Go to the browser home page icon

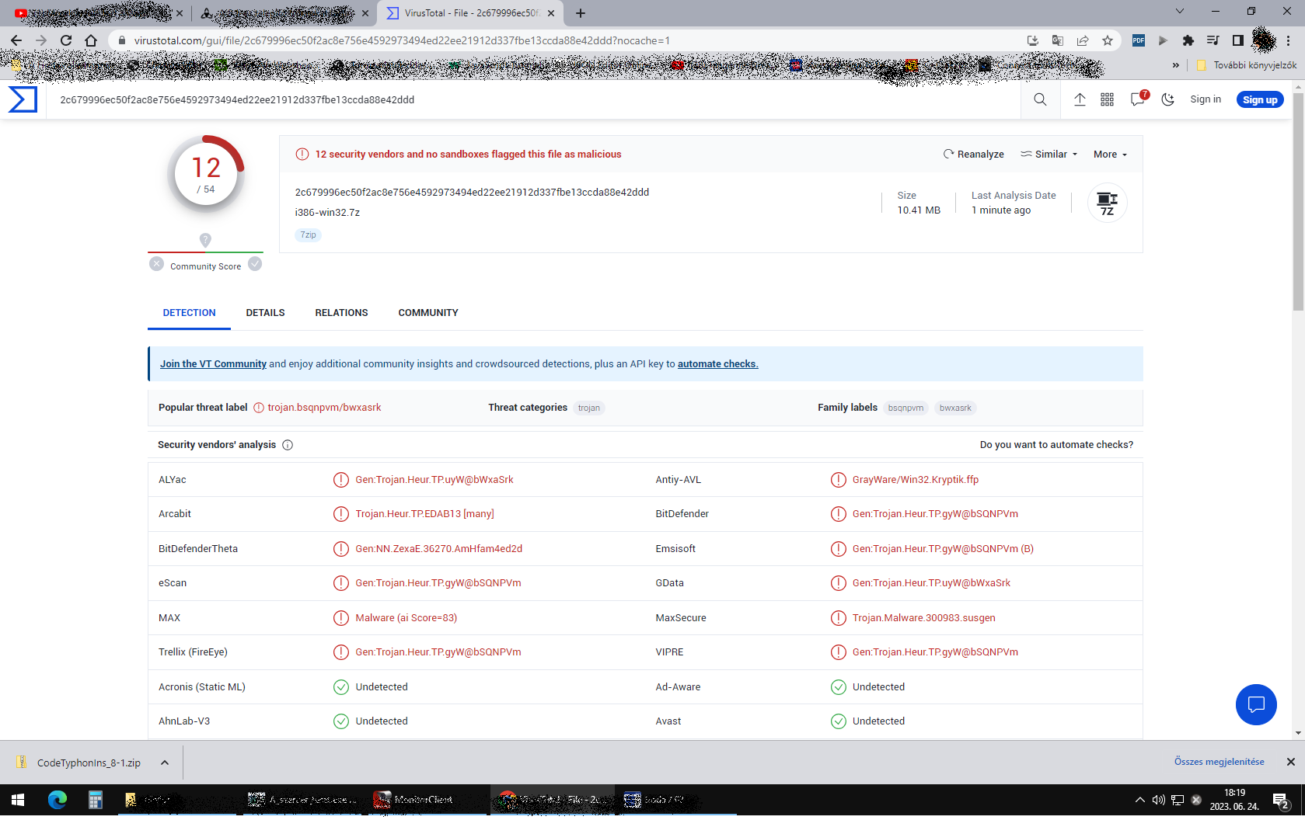91,40
